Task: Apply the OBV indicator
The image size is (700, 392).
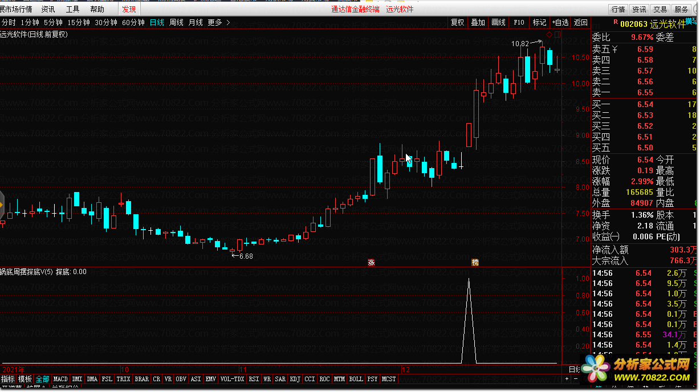Action: (x=181, y=379)
